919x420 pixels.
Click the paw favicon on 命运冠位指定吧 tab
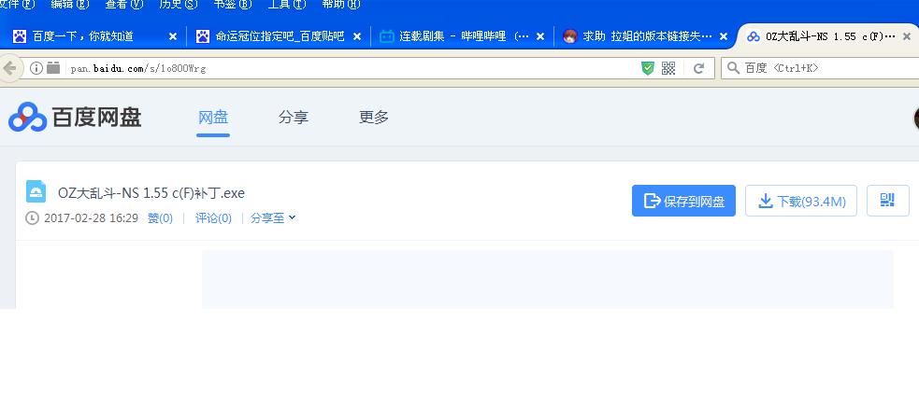(203, 36)
